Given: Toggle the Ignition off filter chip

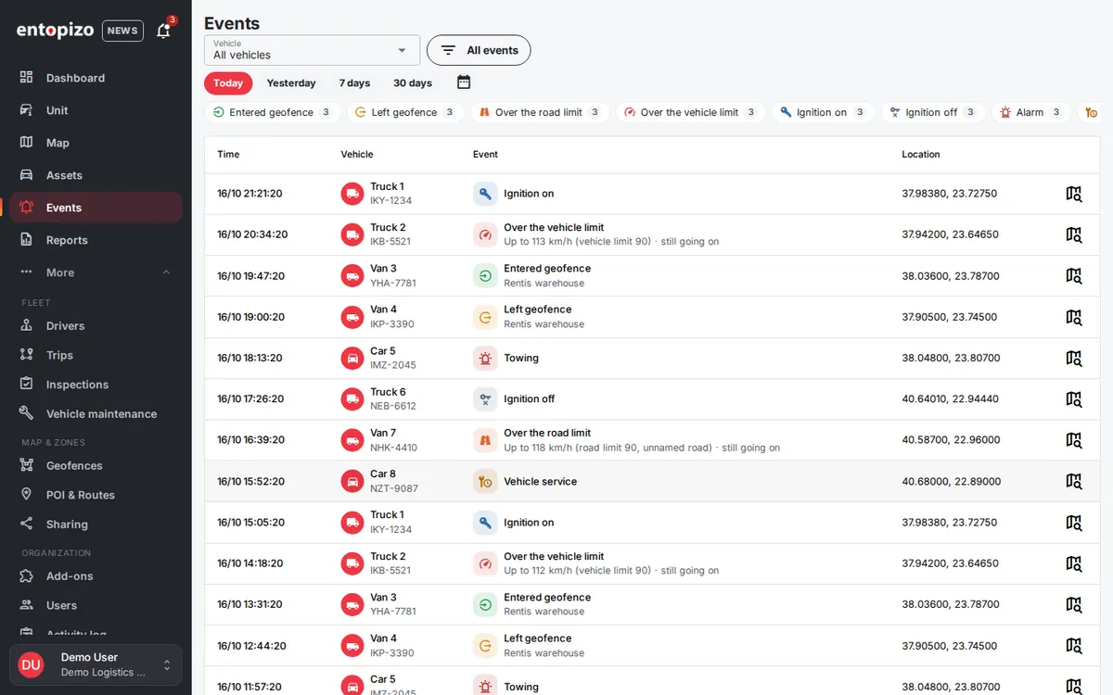Looking at the screenshot, I should [931, 112].
